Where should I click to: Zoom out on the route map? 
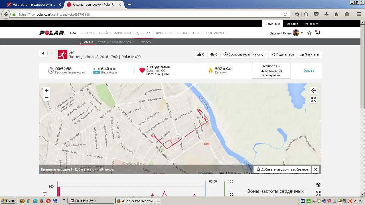(x=47, y=97)
